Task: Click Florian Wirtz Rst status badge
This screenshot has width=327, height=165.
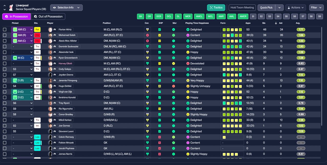Action: tap(37, 30)
